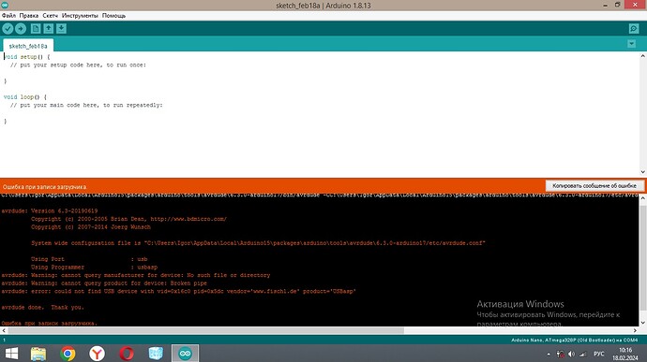This screenshot has height=362, width=647.
Task: Select the sketch_feb18a tab
Action: tap(28, 46)
